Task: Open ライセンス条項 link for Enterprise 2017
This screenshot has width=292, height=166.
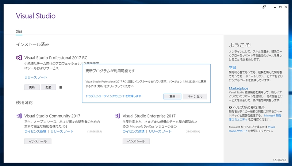Action: tap(134, 131)
